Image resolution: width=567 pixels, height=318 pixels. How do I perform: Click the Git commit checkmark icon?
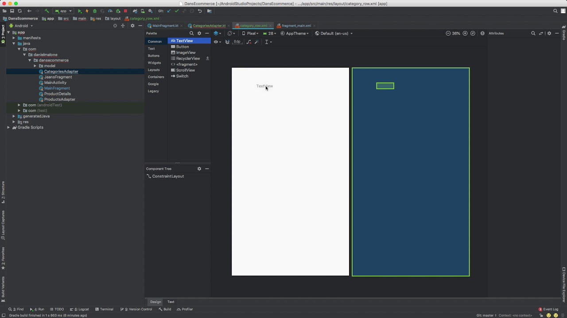click(x=177, y=11)
